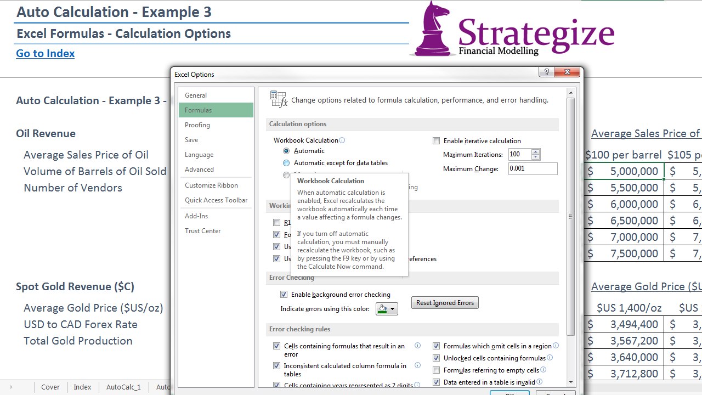Click the Total Gold Production label
This screenshot has height=395, width=702.
pos(78,341)
